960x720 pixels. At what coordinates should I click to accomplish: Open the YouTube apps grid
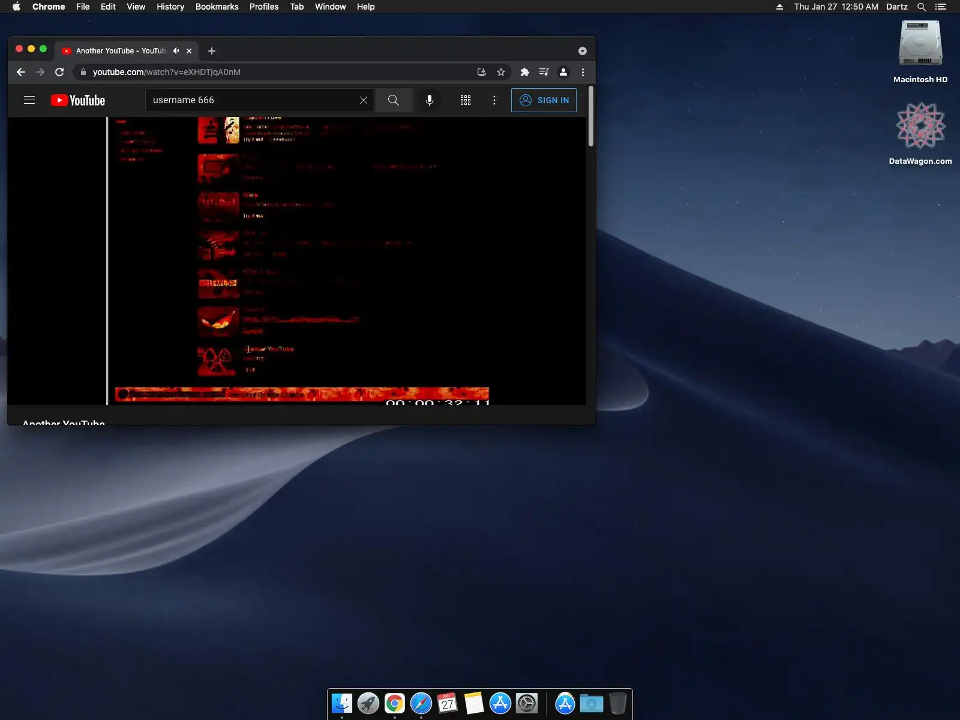pyautogui.click(x=466, y=100)
